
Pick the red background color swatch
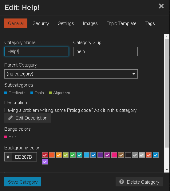coord(45,155)
